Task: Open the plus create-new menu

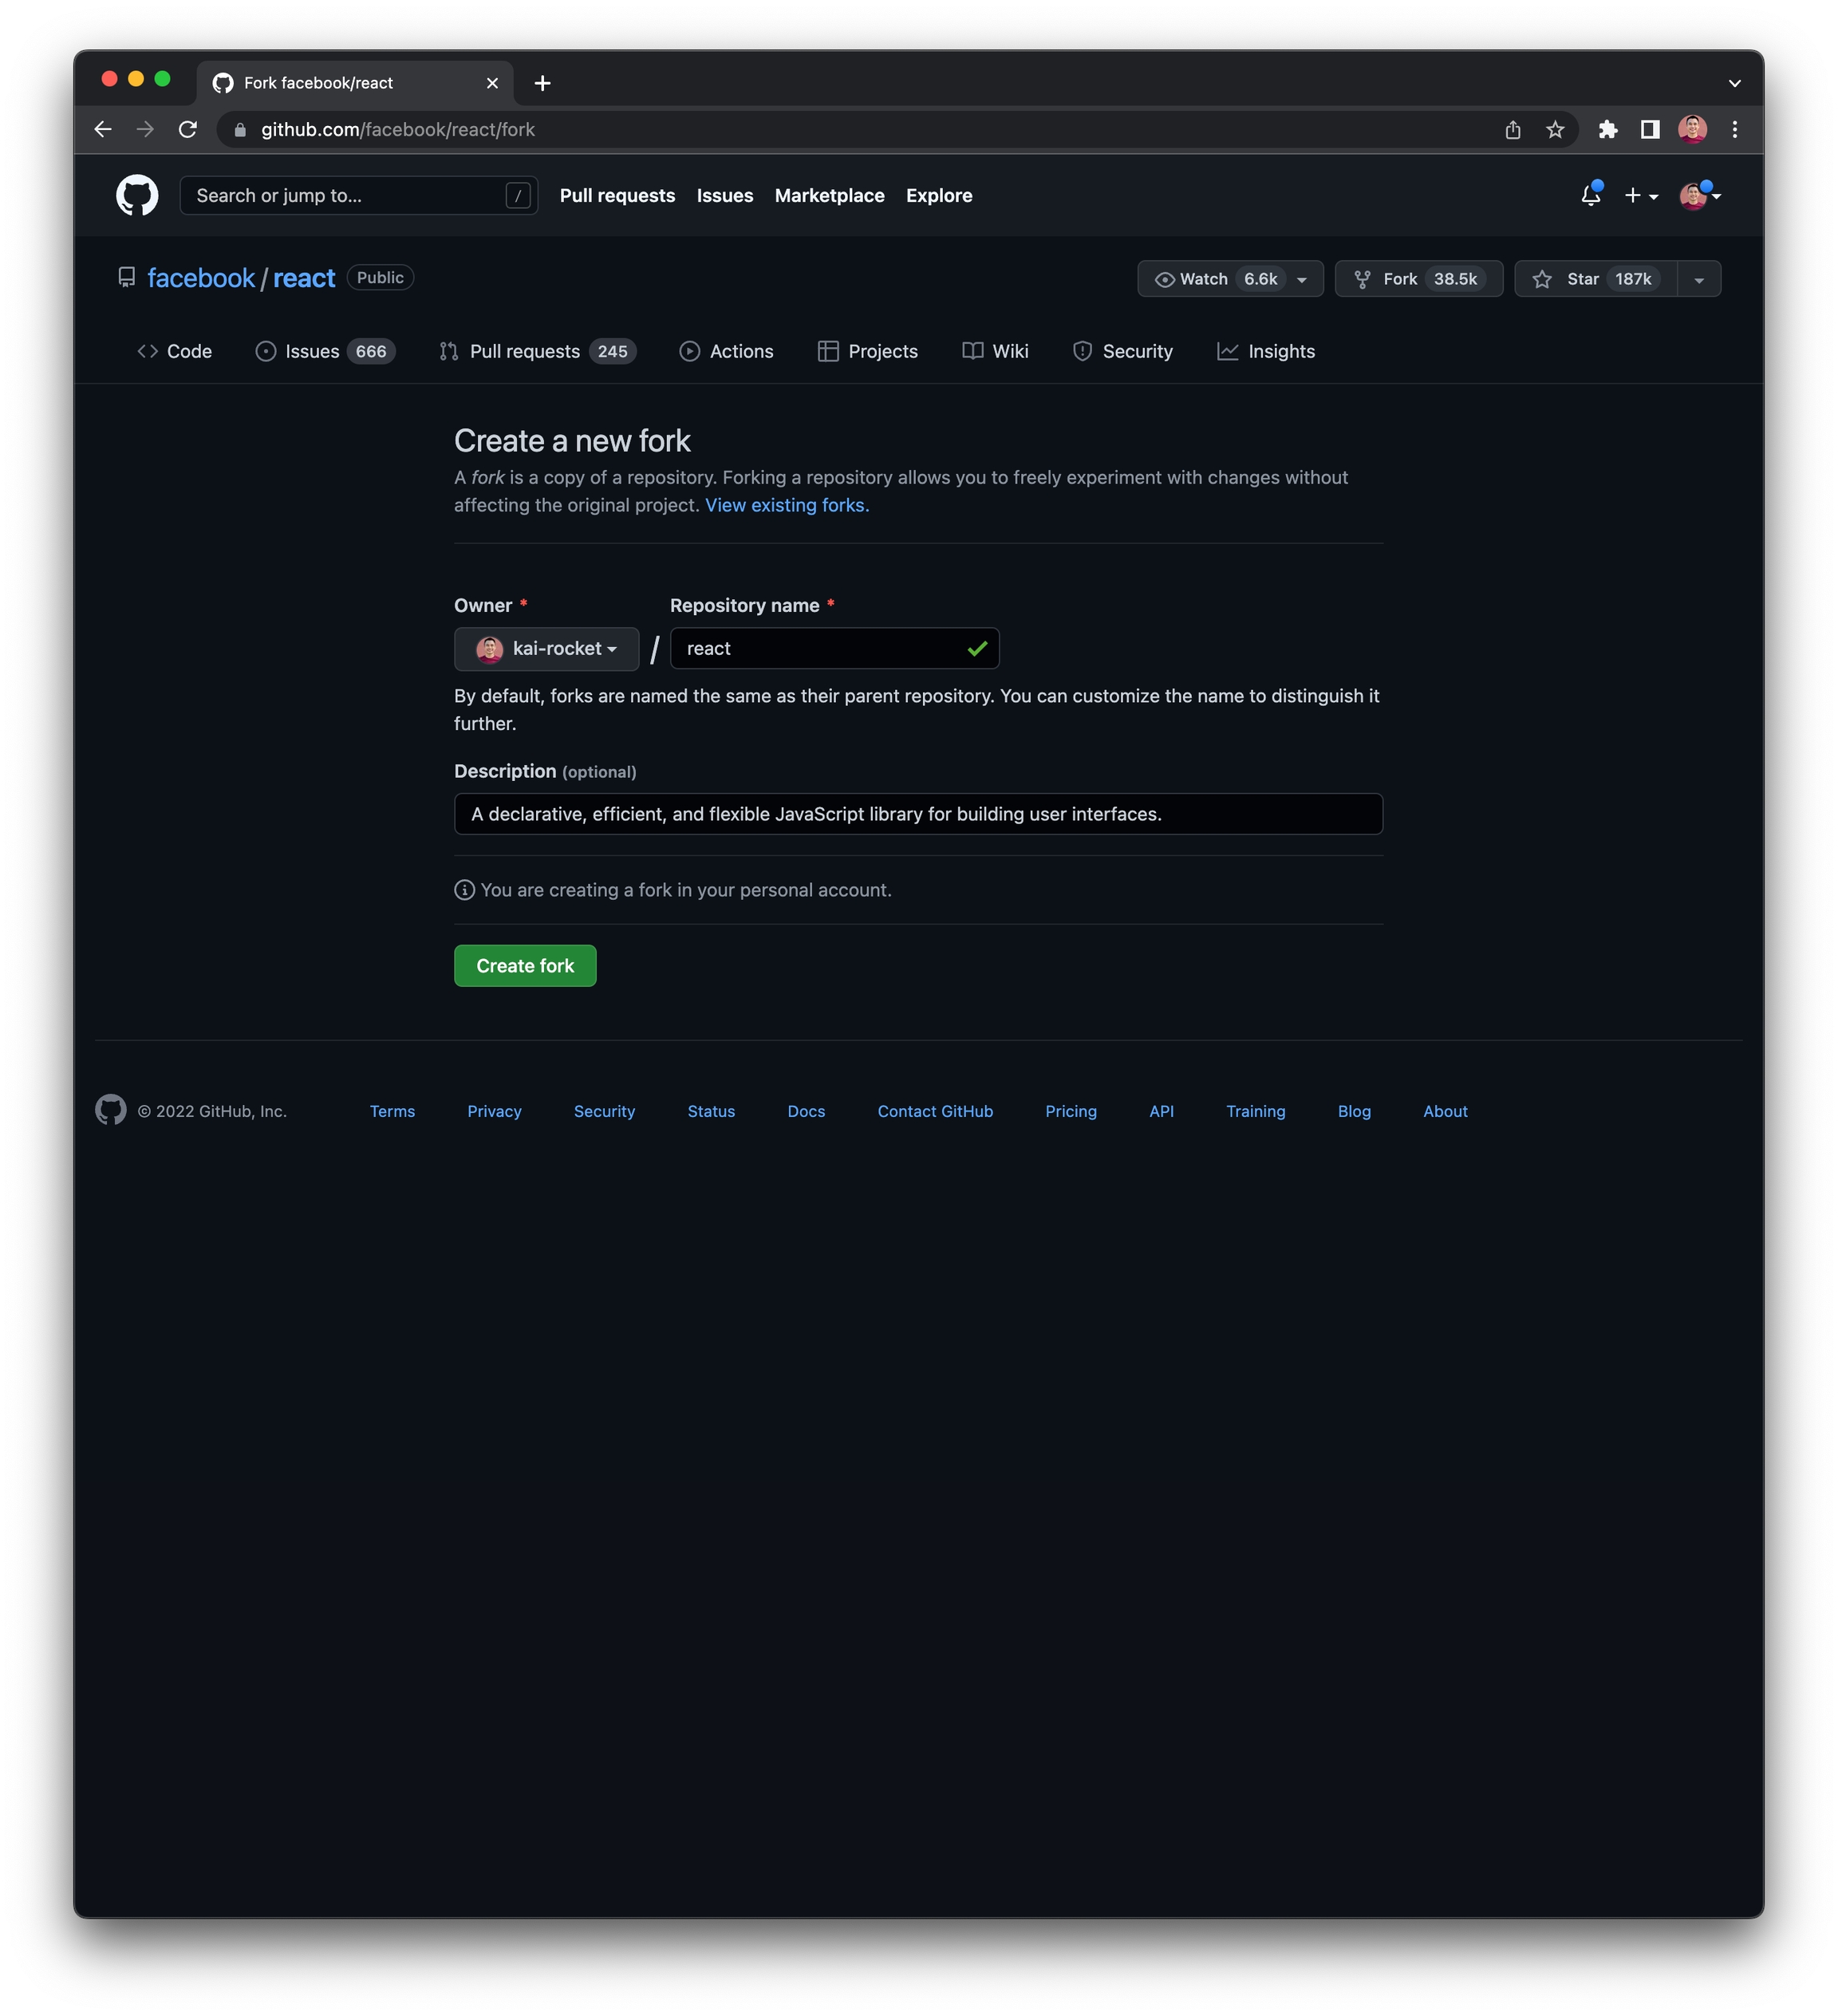Action: [1641, 196]
